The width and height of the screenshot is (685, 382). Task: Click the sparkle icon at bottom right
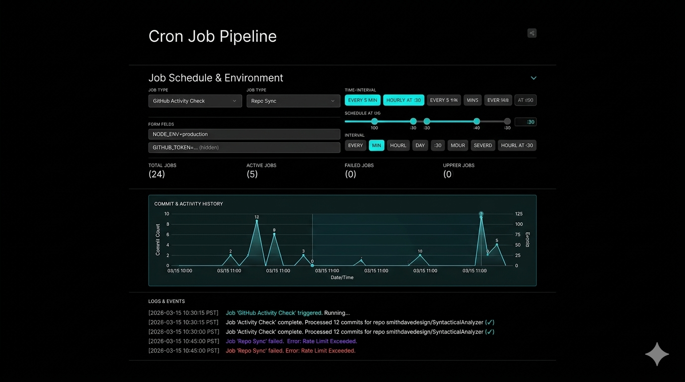point(656,354)
